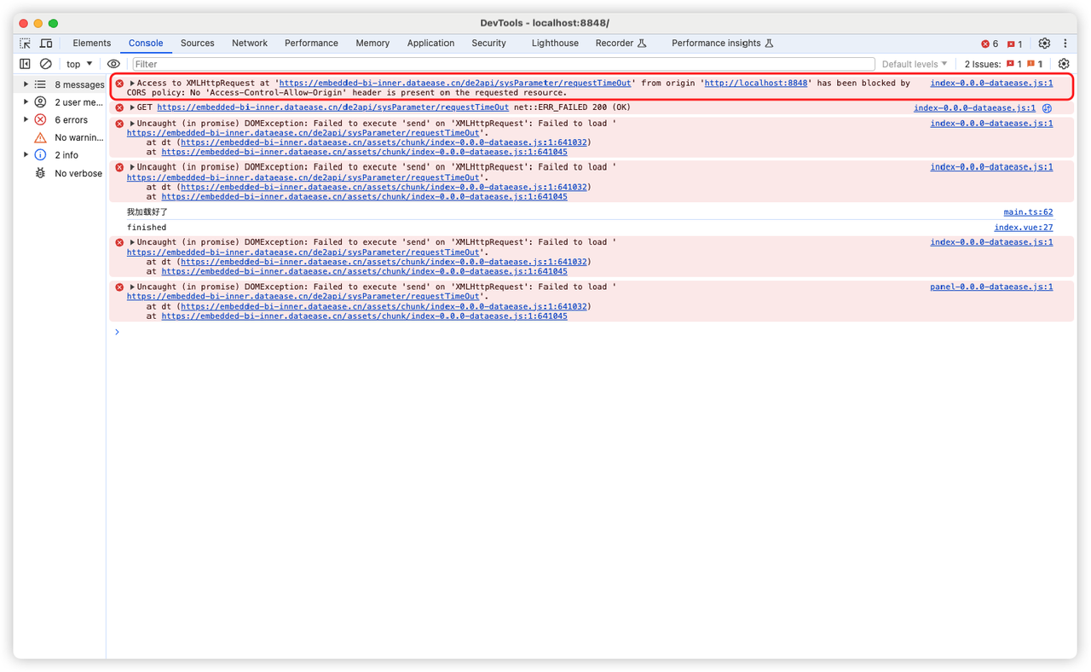Activate the inspect element picker icon
The width and height of the screenshot is (1091, 672).
tap(26, 43)
